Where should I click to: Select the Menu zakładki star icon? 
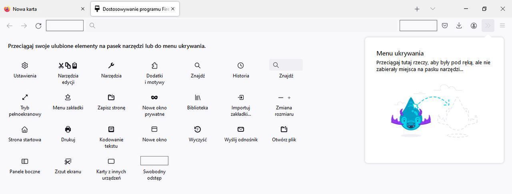coord(68,97)
